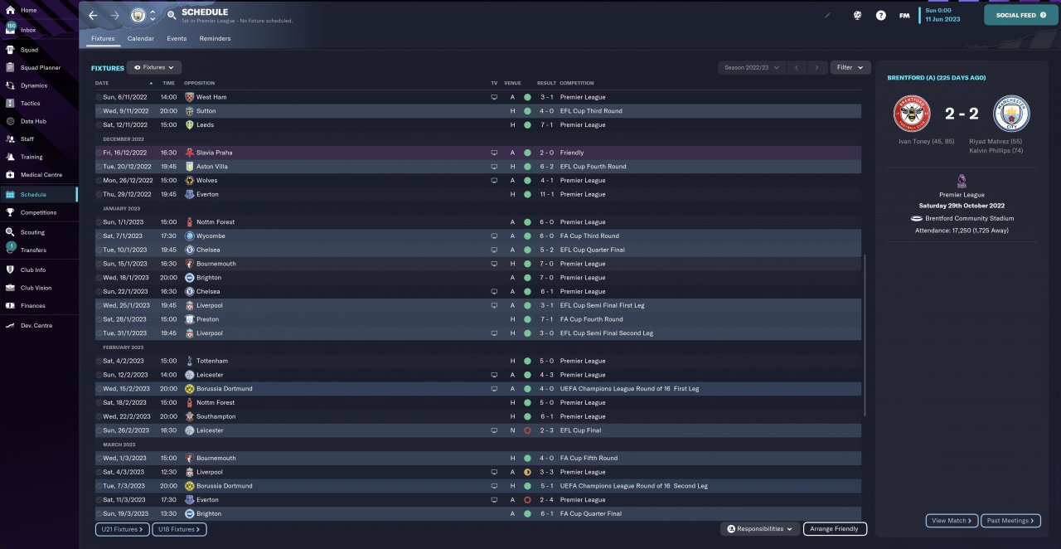
Task: Open the Responsibilities dropdown
Action: pos(760,529)
